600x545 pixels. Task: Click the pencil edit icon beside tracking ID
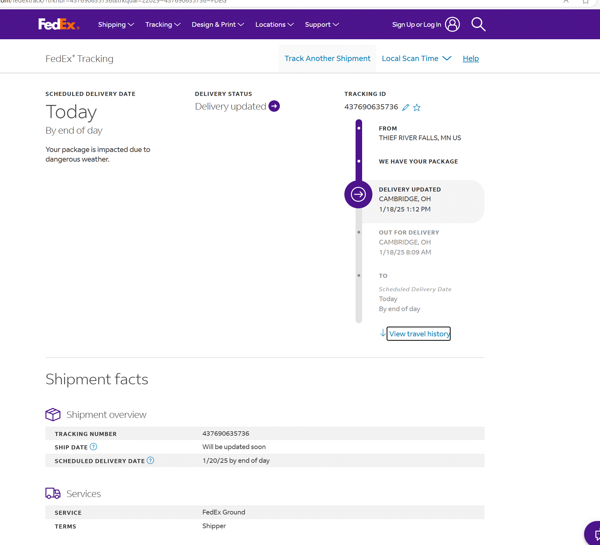point(405,107)
